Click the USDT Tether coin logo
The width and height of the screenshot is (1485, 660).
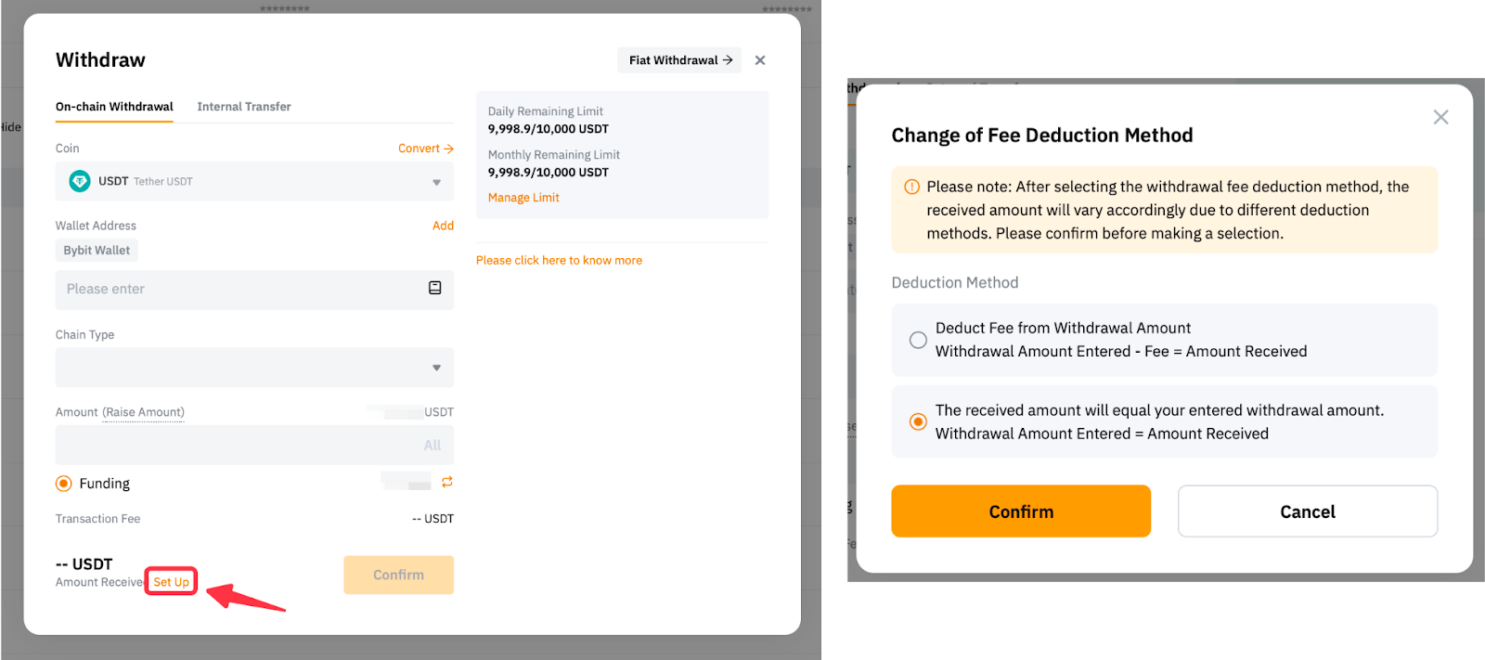[80, 181]
